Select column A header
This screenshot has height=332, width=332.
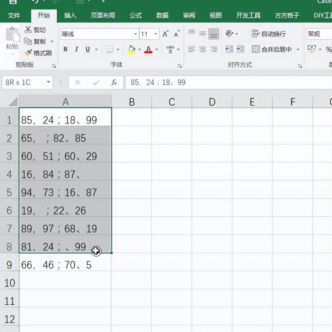65,101
